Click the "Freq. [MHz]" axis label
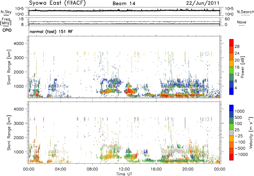This screenshot has width=254, height=176. tap(6, 21)
